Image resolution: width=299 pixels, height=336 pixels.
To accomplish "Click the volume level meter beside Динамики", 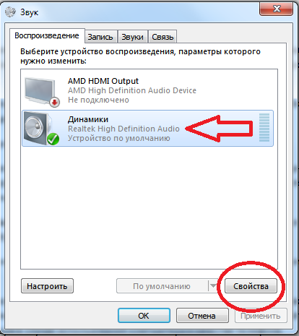I will click(x=264, y=128).
